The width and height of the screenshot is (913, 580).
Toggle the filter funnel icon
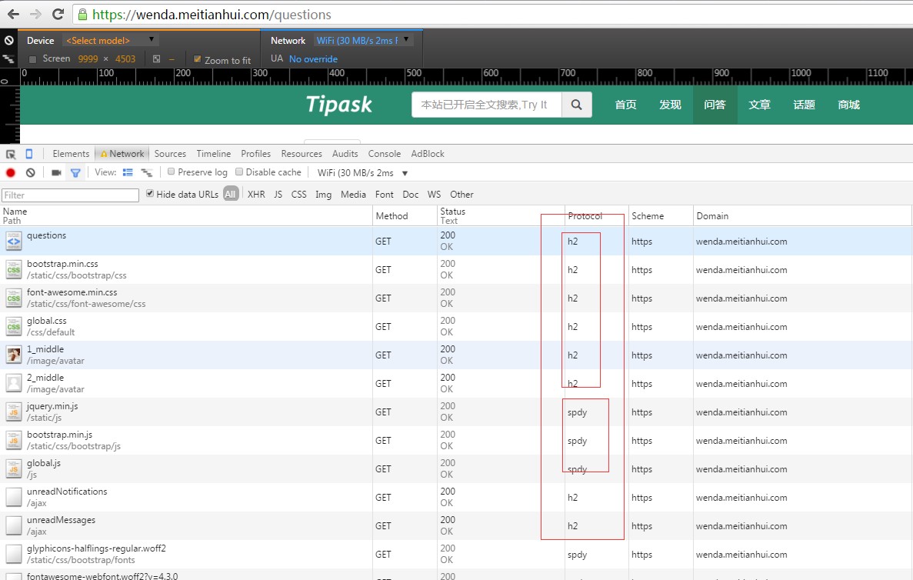75,173
